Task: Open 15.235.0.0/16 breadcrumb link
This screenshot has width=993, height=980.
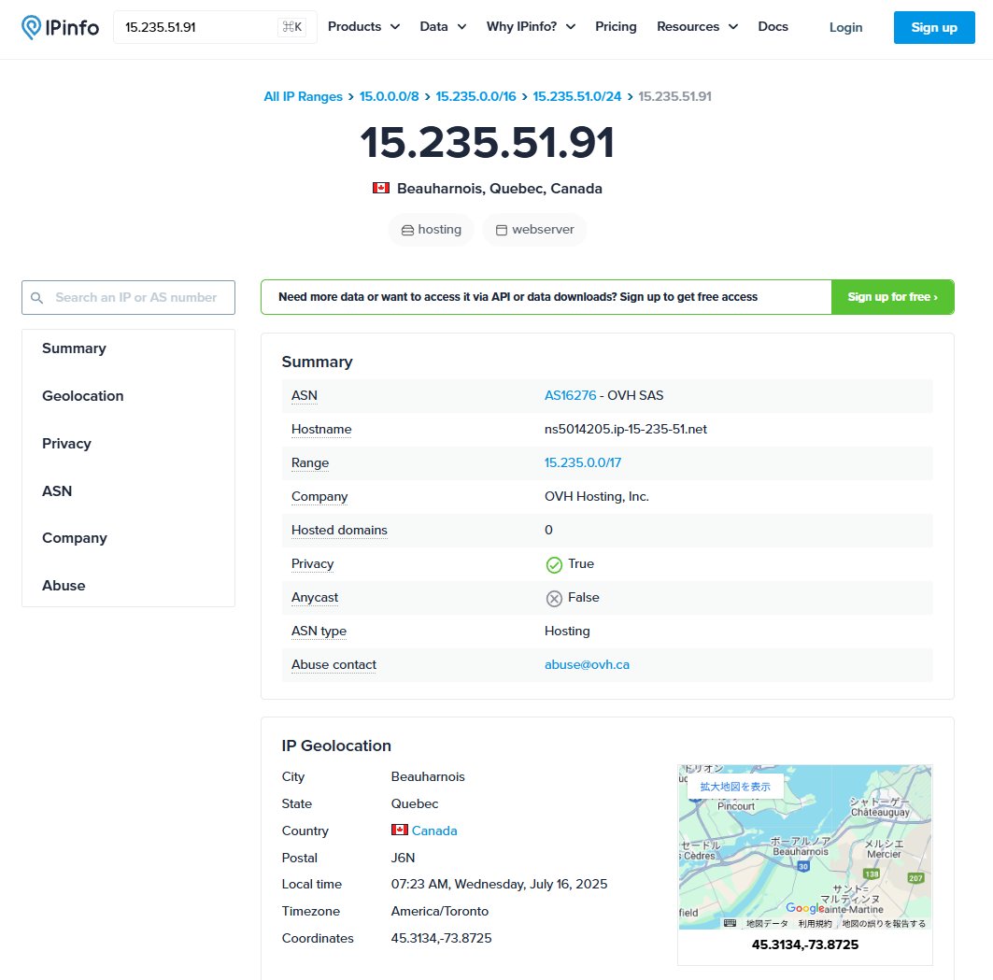Action: pyautogui.click(x=475, y=96)
